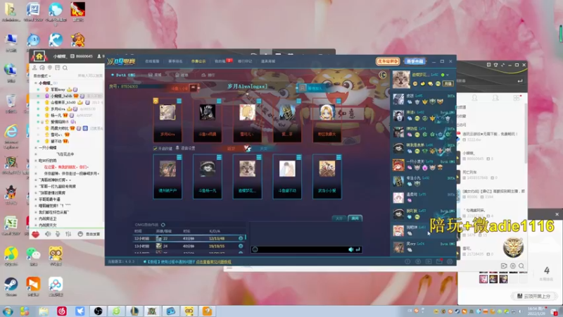Screen dimensions: 563x317
Task: Select user 健不动 in YY channel list
Action: [56, 142]
